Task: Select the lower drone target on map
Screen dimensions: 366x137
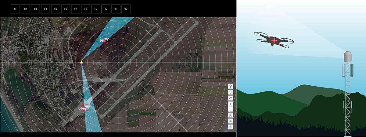Action: [84, 108]
